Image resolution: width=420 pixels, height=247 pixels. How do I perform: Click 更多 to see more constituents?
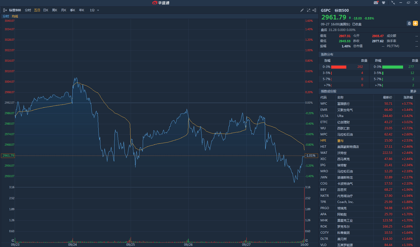pyautogui.click(x=413, y=91)
